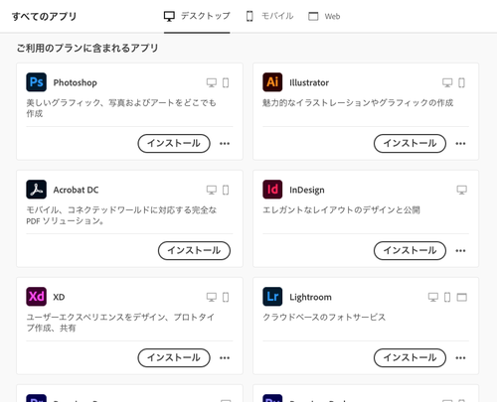
Task: Click the Acrobat DC app icon
Action: 36,190
